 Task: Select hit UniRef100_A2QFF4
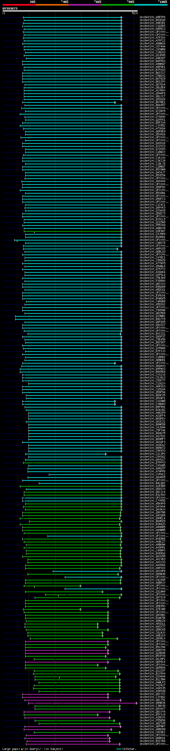pos(152,416)
